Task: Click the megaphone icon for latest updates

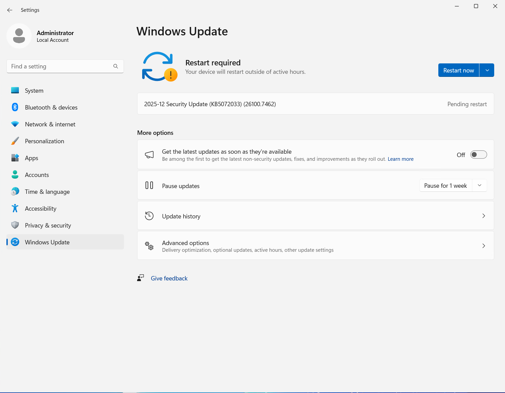Action: click(x=149, y=155)
